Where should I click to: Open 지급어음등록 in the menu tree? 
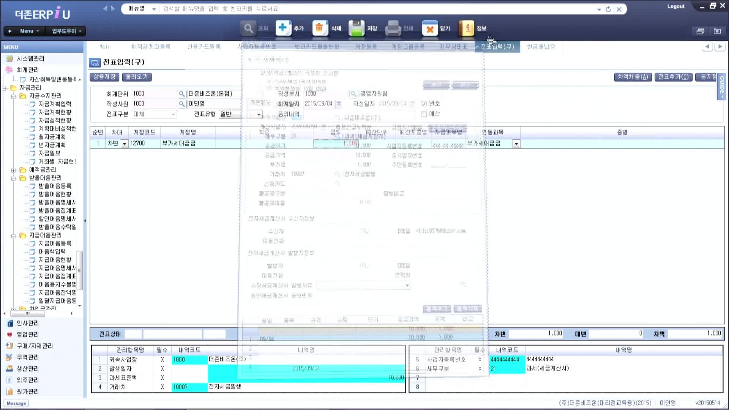(x=55, y=243)
